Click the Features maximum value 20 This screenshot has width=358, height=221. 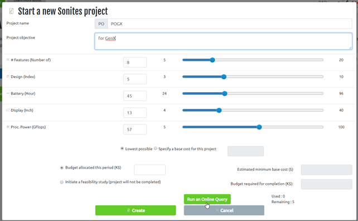(341, 60)
